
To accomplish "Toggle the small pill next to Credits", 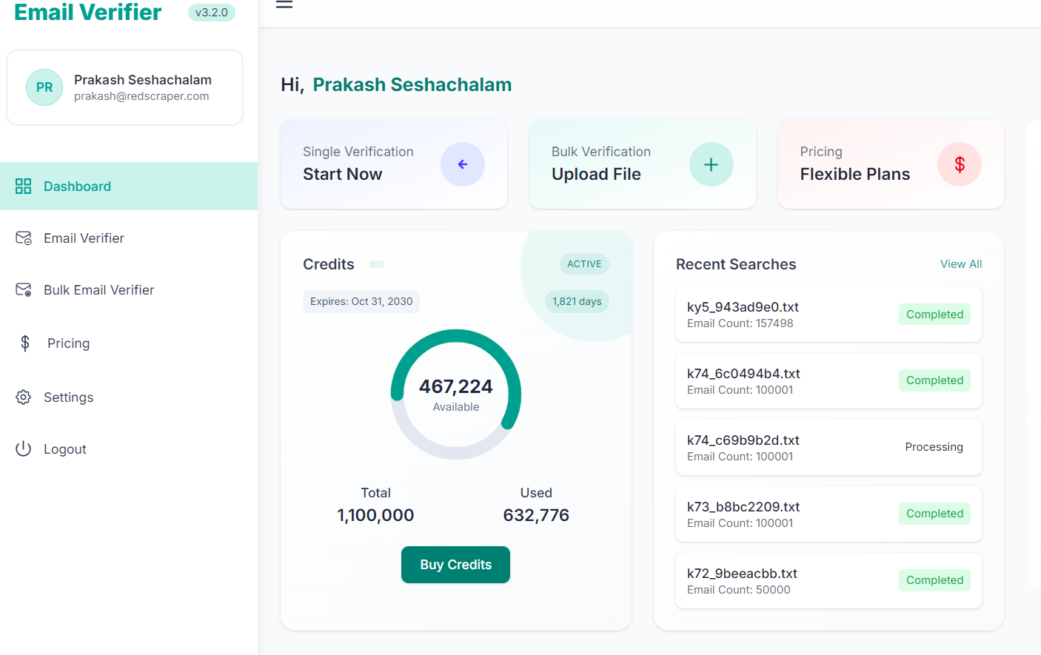I will pyautogui.click(x=377, y=264).
